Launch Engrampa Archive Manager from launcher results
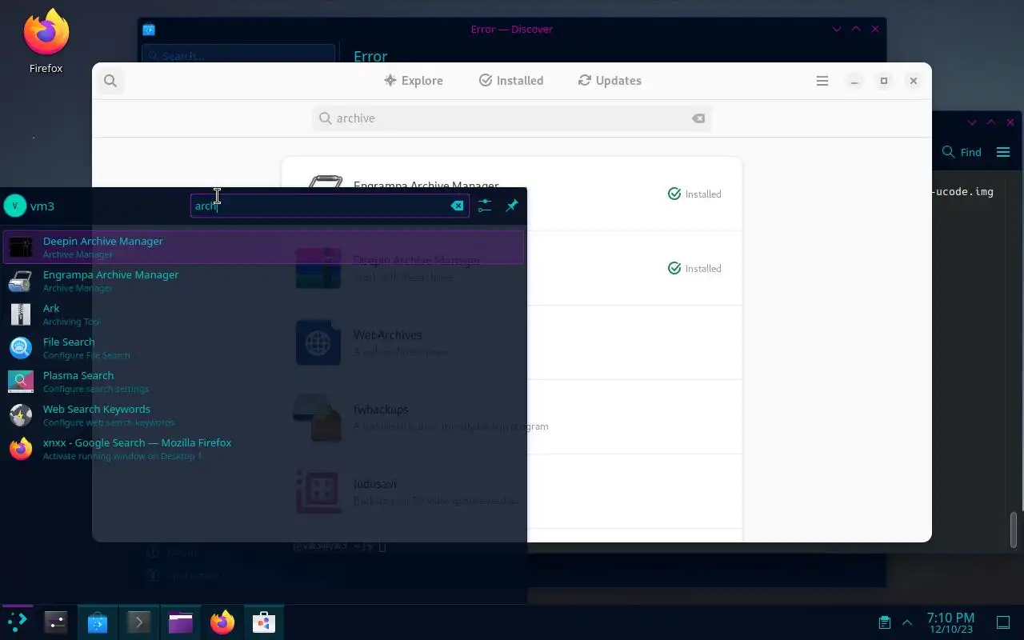1024x640 pixels. (263, 281)
